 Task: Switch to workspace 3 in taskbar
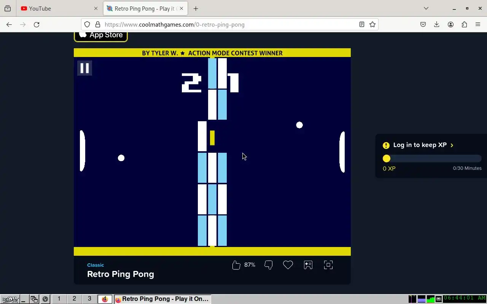click(x=89, y=299)
